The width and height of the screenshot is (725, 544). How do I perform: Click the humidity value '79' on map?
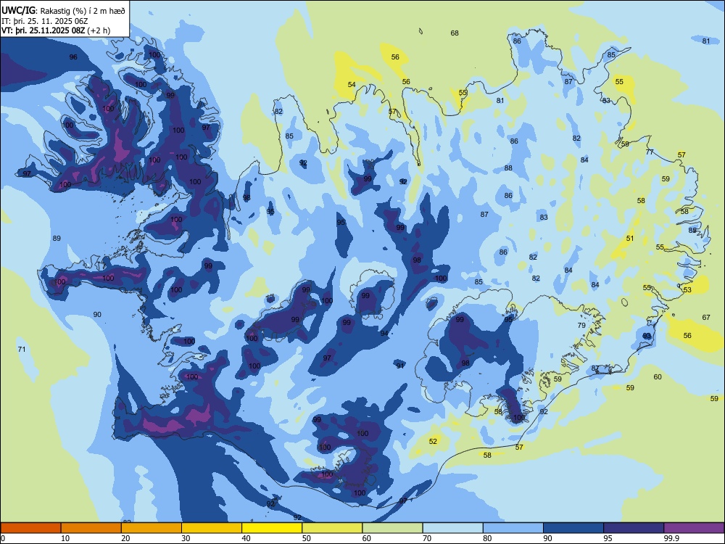(x=581, y=325)
